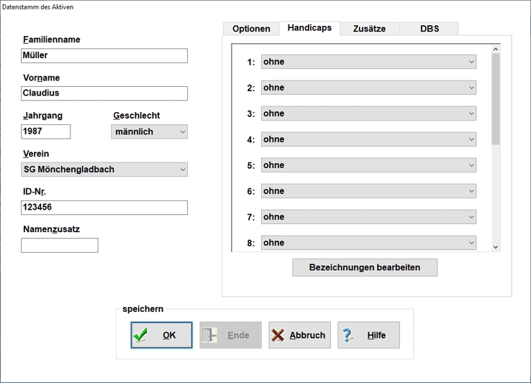Viewport: 531px width, 383px height.
Task: Open the DBS tab
Action: click(430, 29)
